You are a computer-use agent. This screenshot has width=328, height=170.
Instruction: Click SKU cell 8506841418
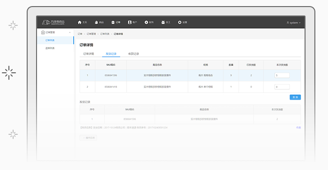click(111, 87)
